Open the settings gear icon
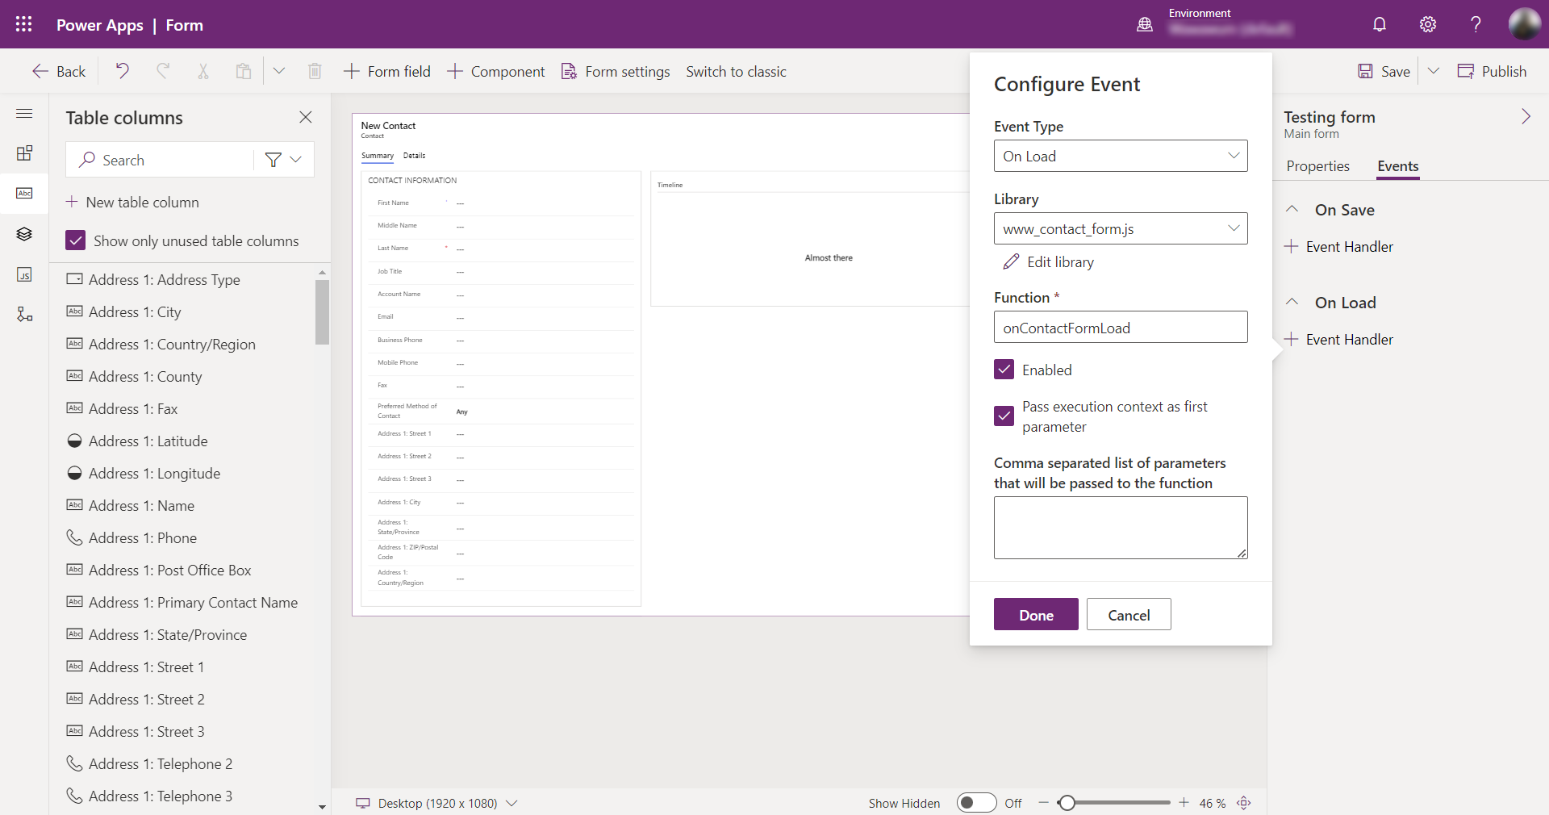1549x815 pixels. tap(1427, 24)
